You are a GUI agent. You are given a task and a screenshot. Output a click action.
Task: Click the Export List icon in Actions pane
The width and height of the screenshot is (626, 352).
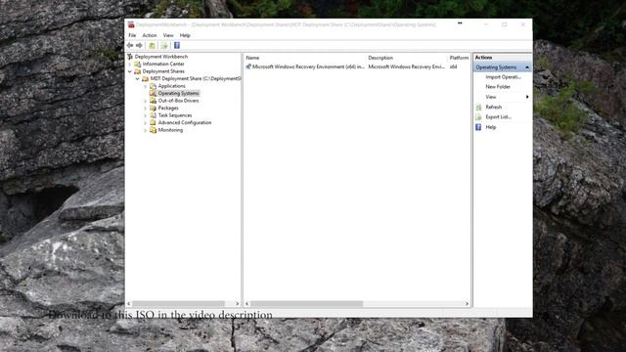tap(478, 117)
